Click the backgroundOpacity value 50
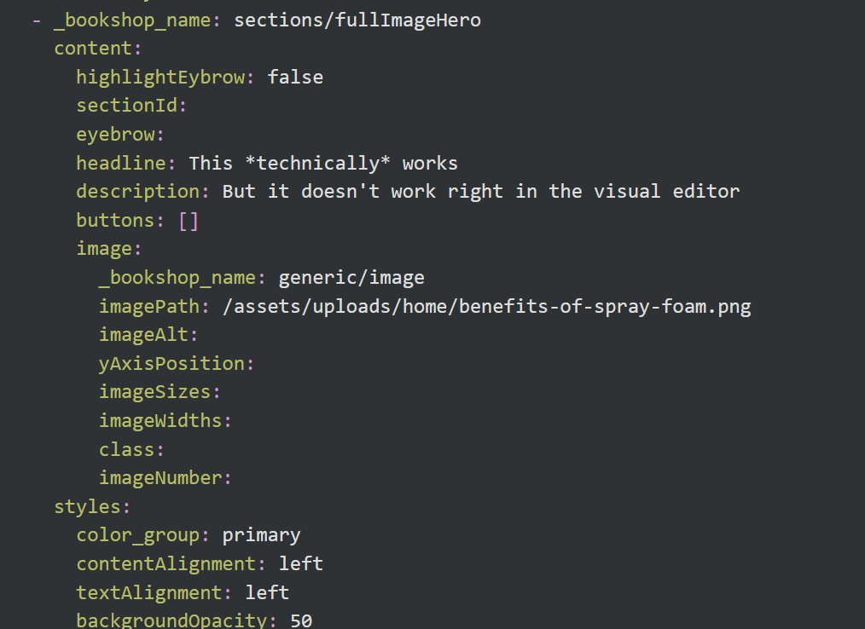This screenshot has width=865, height=629. pyautogui.click(x=301, y=620)
